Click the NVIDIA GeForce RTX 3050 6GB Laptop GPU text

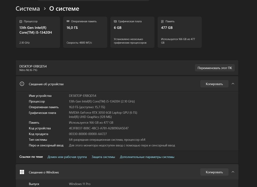click(x=103, y=113)
